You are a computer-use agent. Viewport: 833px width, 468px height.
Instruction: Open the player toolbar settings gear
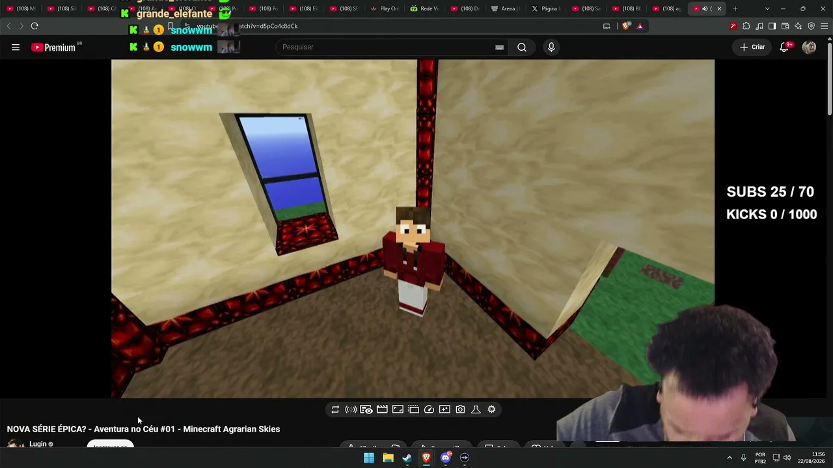491,409
